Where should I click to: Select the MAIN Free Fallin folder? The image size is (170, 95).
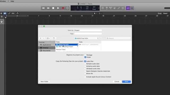coord(67,45)
